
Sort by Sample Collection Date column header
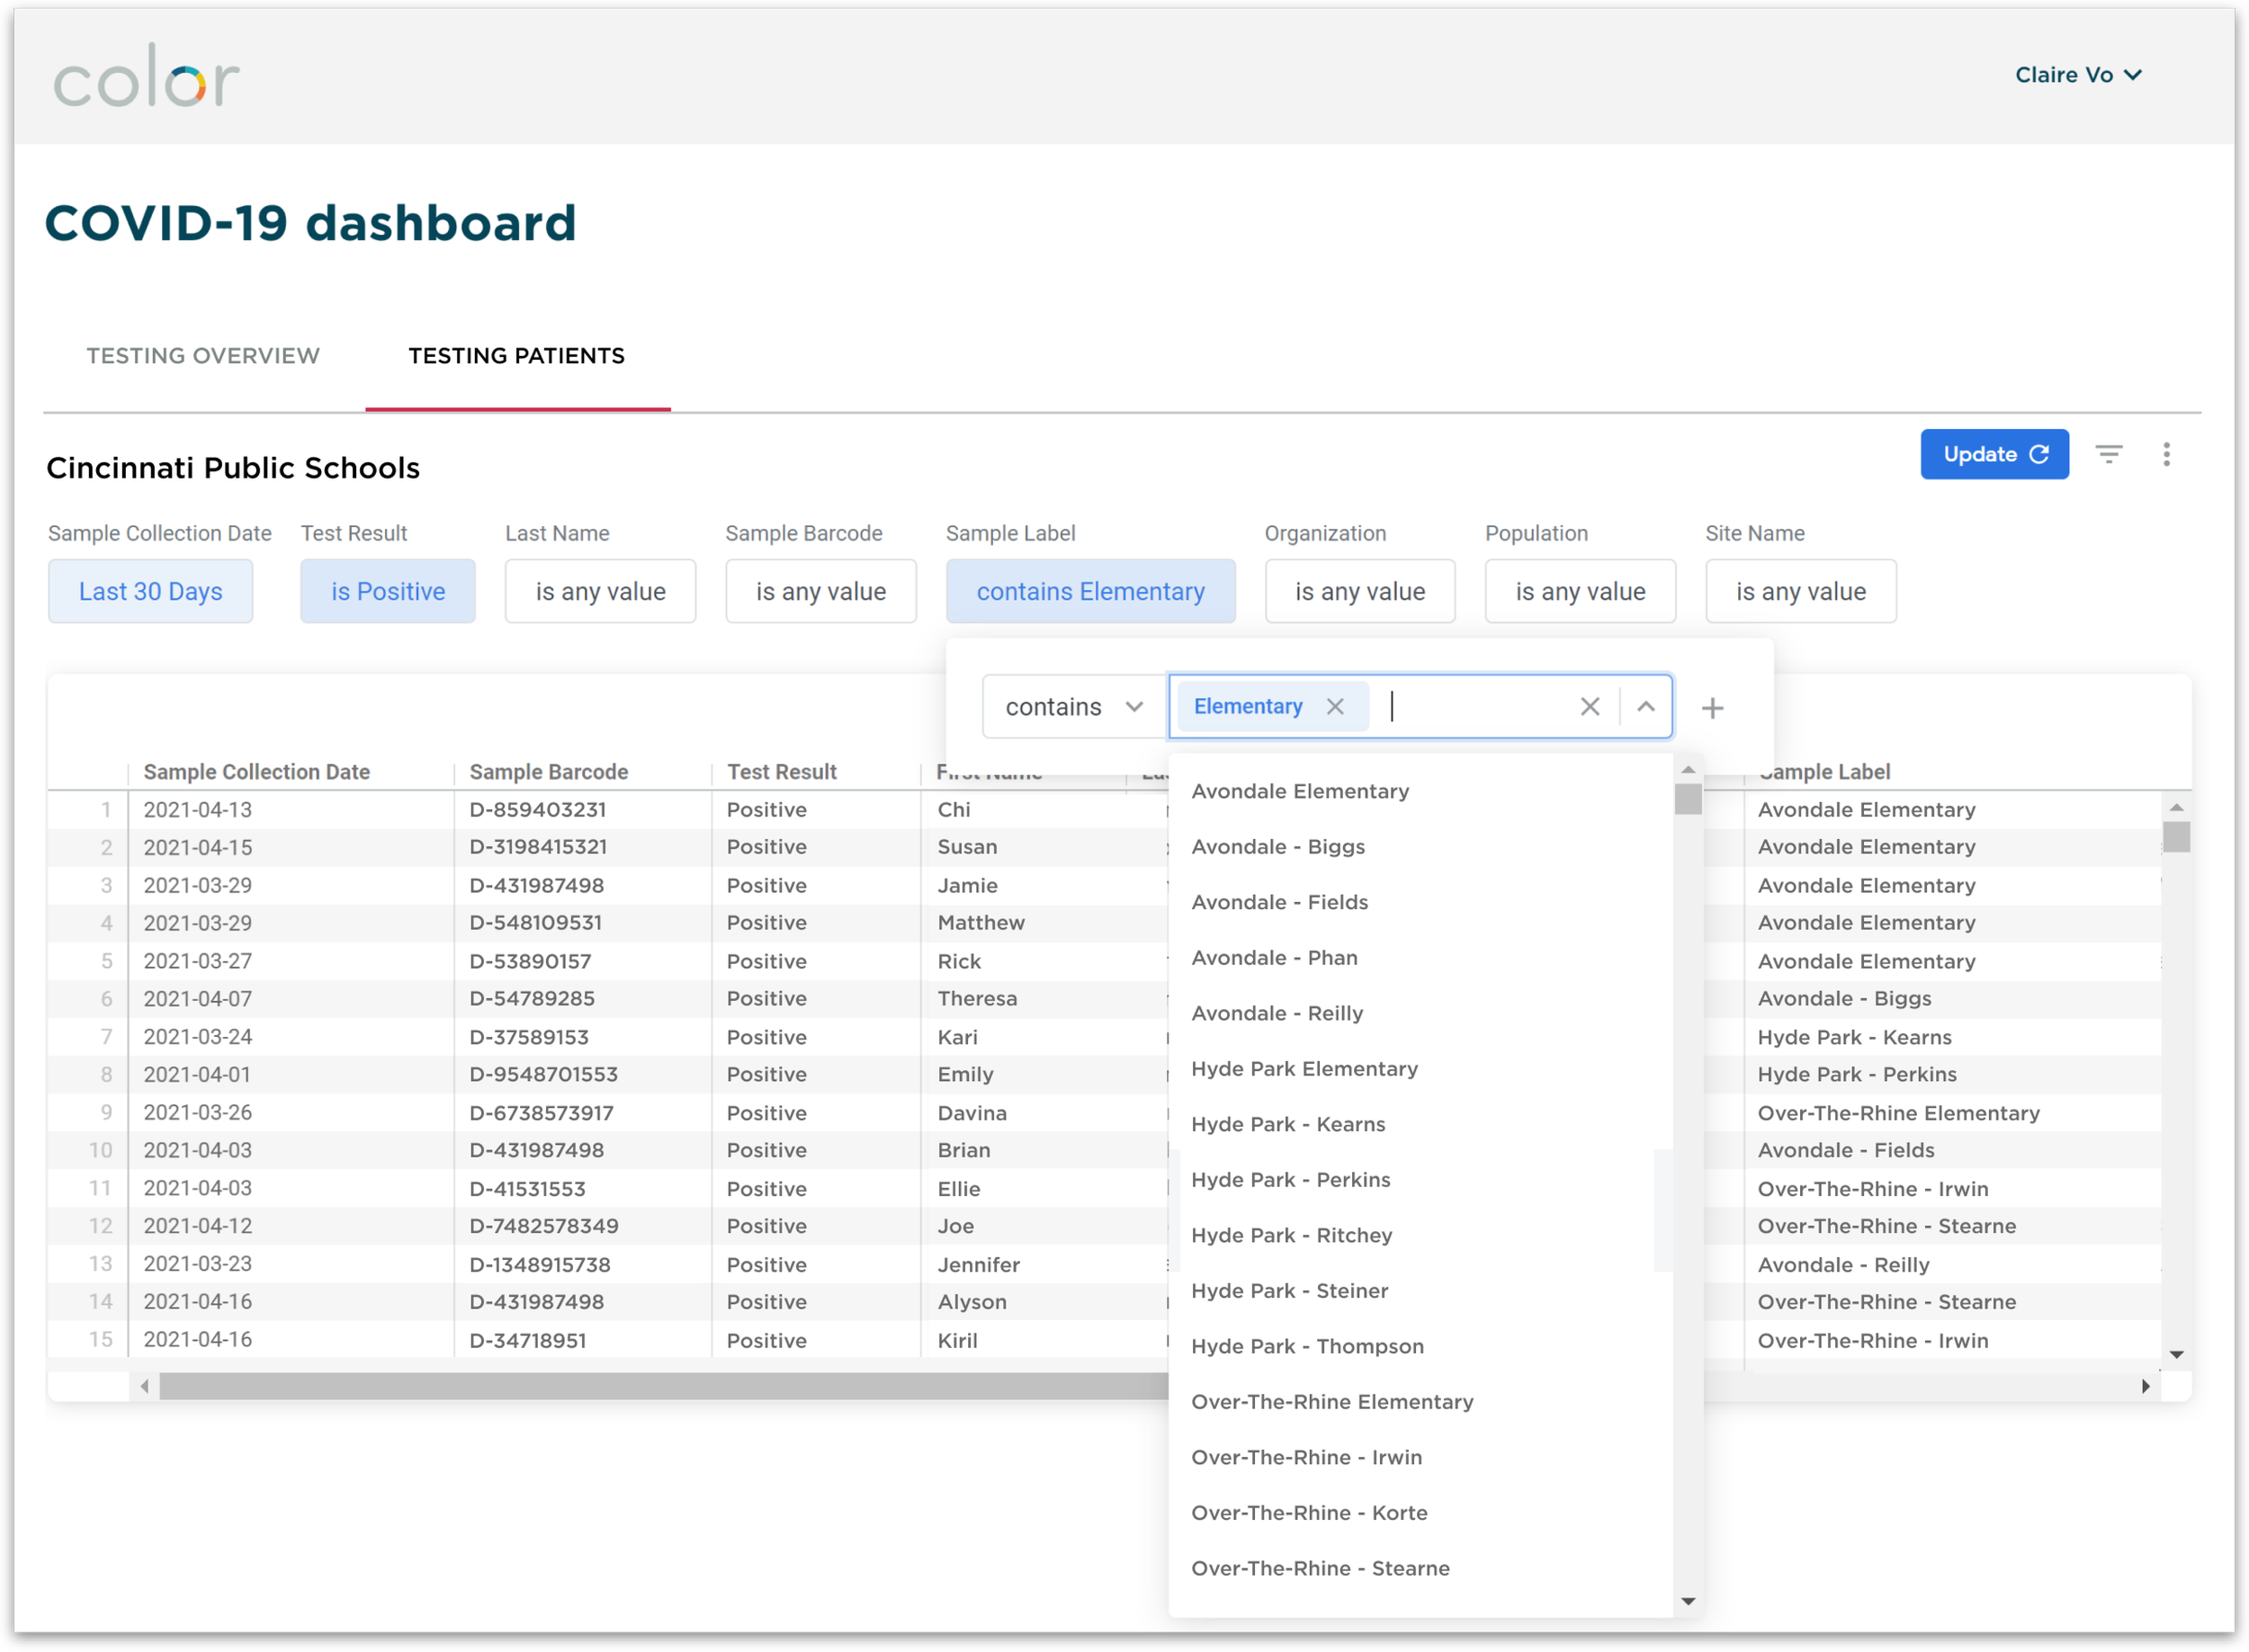(256, 772)
